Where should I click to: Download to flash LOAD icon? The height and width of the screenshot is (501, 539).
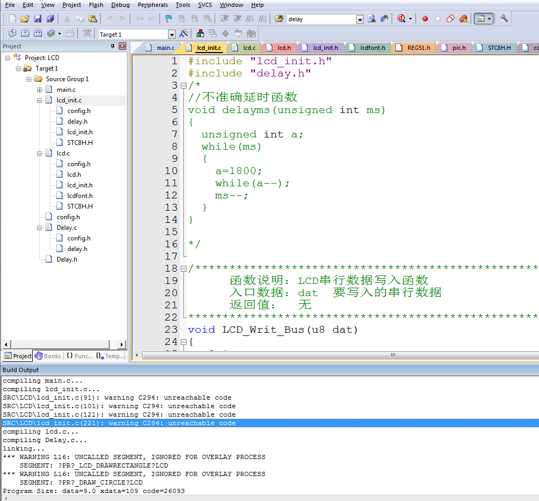coord(87,33)
